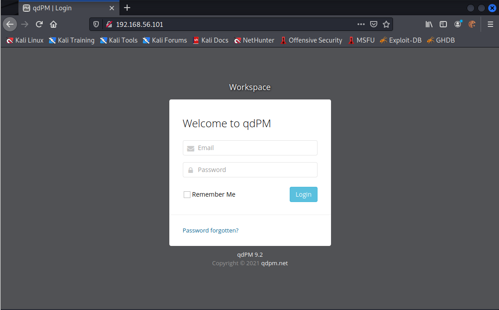
Task: Visit the qdpm.net footer link
Action: (x=274, y=263)
